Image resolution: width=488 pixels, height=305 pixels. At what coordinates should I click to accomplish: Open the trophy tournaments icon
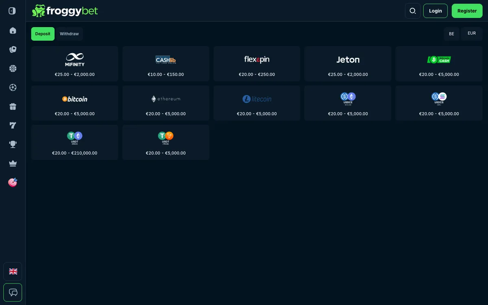pyautogui.click(x=13, y=144)
